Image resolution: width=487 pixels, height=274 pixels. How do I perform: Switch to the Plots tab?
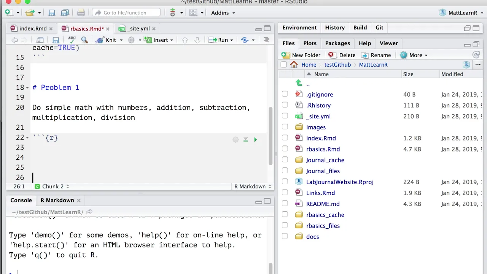tap(310, 43)
